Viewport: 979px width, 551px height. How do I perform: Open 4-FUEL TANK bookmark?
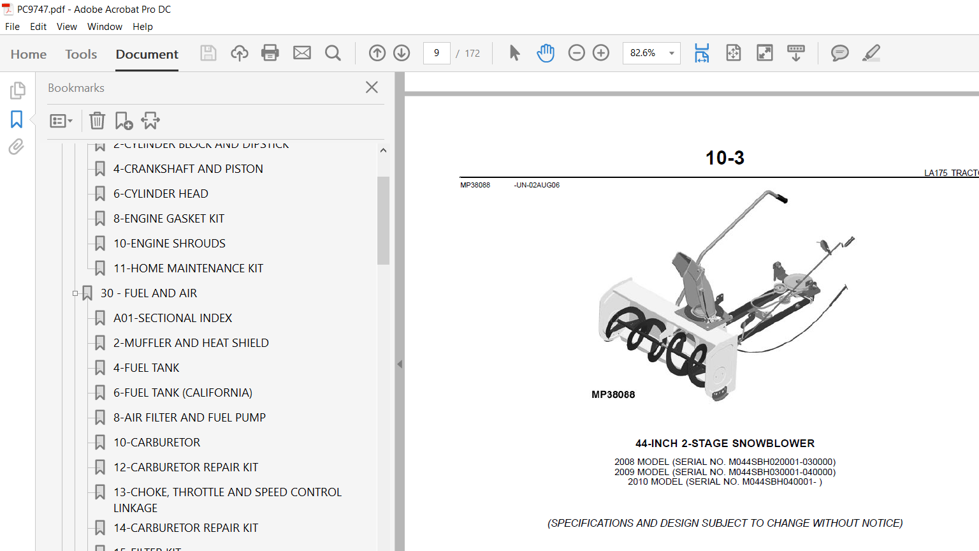tap(147, 368)
